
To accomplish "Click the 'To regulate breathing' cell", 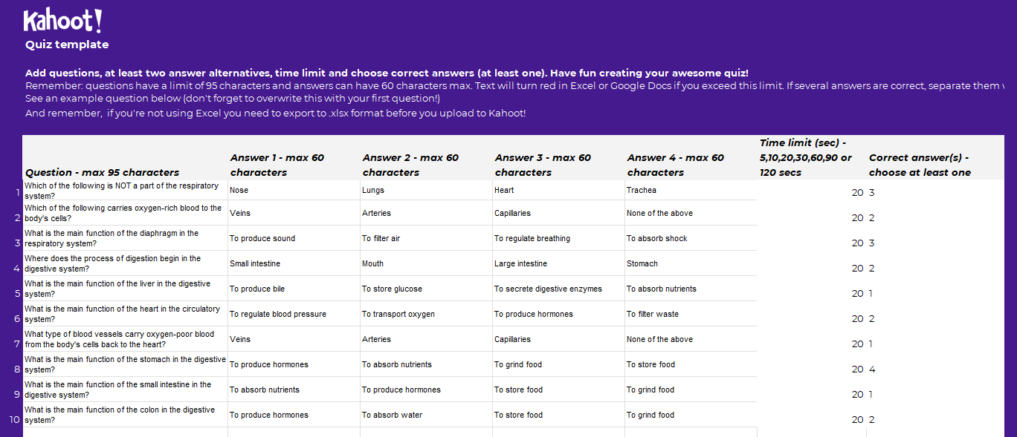I will point(558,238).
